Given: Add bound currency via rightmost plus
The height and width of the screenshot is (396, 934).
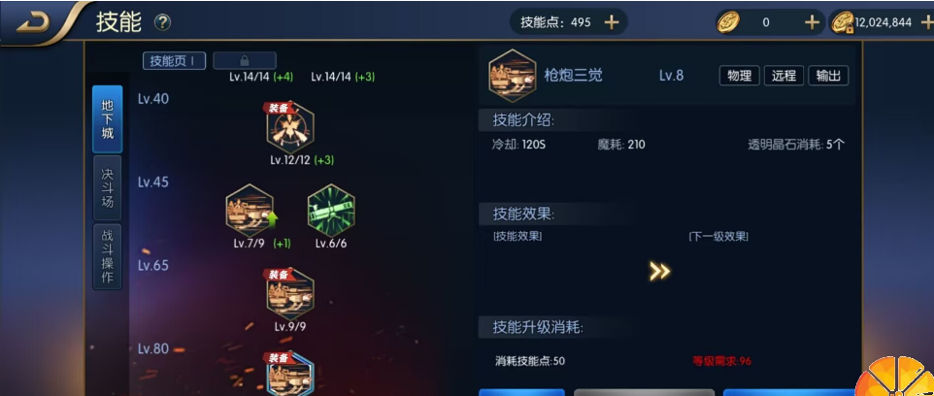Looking at the screenshot, I should click(x=927, y=22).
